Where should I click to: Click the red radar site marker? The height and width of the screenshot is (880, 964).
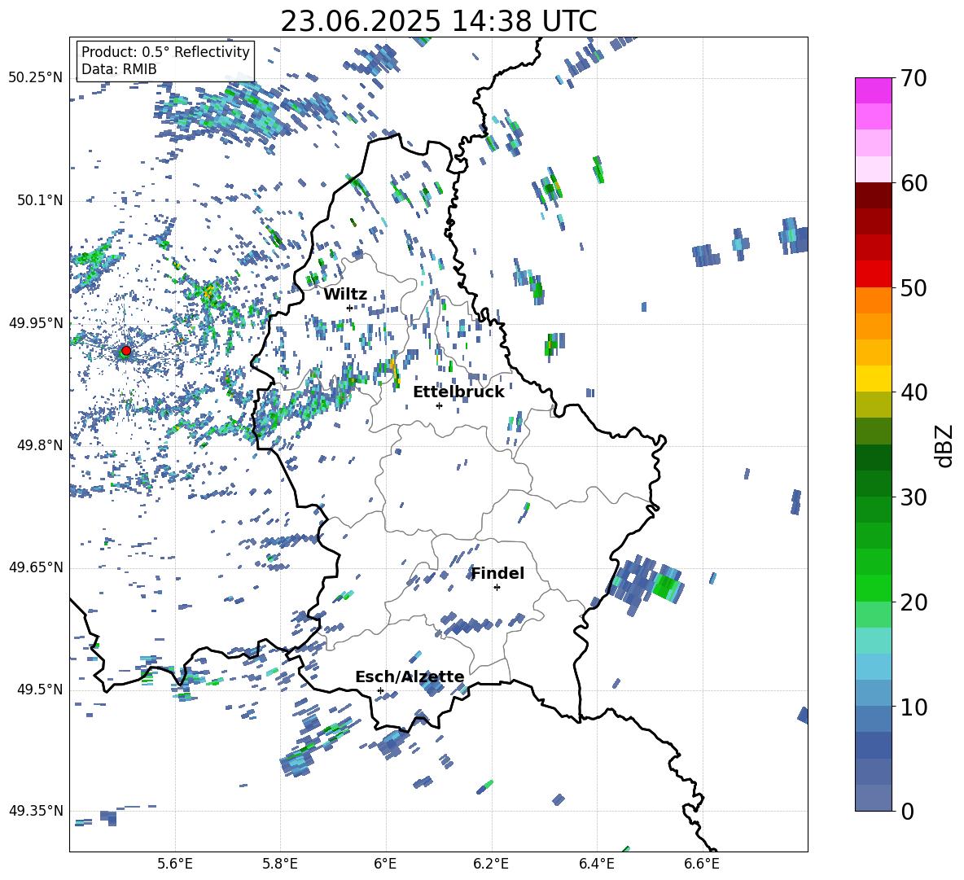coord(126,351)
